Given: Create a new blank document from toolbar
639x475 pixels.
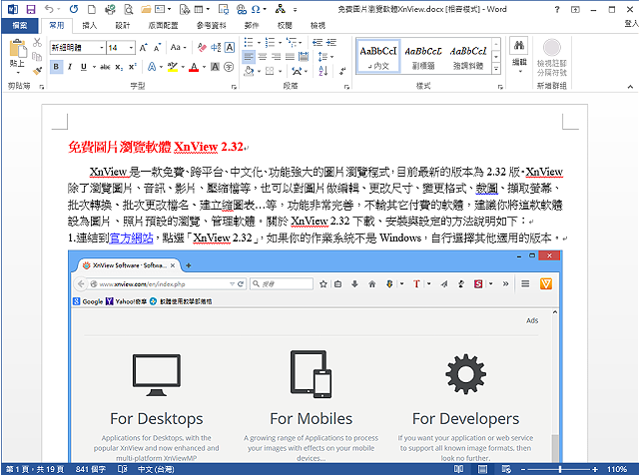Looking at the screenshot, I should tap(92, 9).
